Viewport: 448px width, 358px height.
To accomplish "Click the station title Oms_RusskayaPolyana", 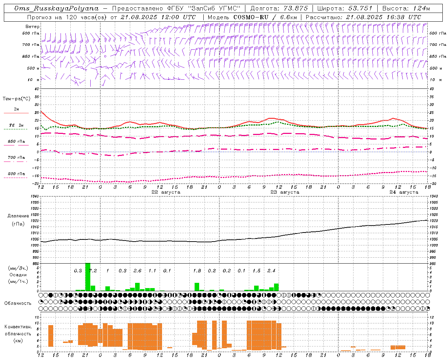I will [x=57, y=8].
